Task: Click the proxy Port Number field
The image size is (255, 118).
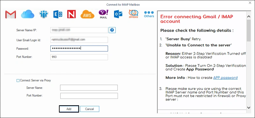Action: [89, 96]
